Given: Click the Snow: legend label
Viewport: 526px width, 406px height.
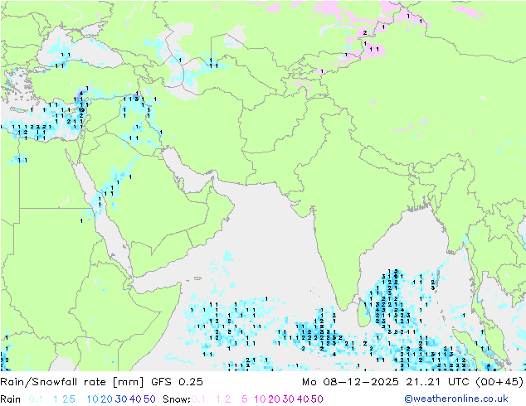Looking at the screenshot, I should [x=177, y=399].
